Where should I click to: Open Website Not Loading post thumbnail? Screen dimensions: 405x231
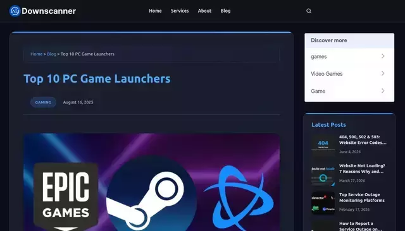click(x=323, y=174)
